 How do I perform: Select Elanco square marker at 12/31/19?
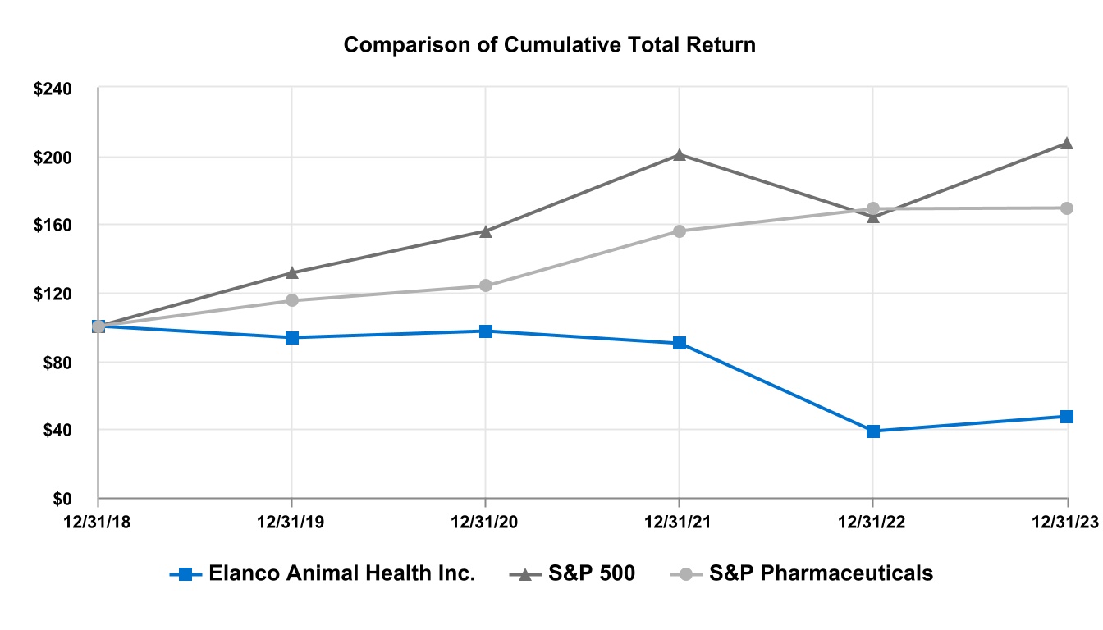pos(292,337)
